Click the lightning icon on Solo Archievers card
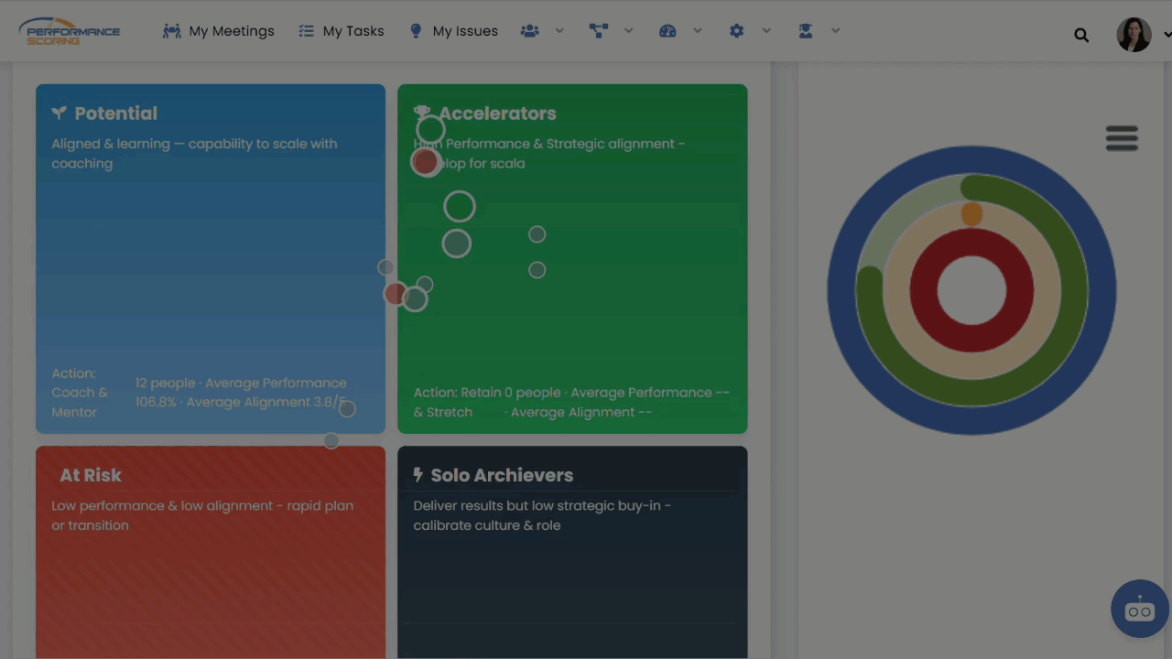Screen dimensions: 1172x659 pos(418,474)
